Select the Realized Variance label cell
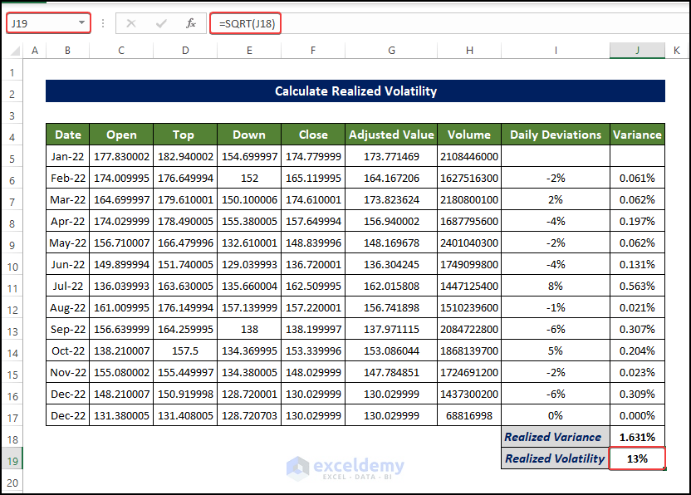 pos(555,437)
